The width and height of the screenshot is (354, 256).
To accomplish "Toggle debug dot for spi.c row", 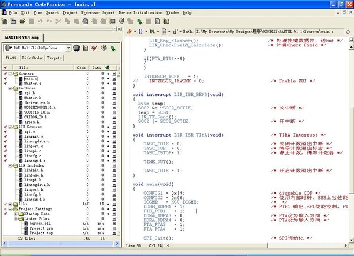I will tap(107, 131).
